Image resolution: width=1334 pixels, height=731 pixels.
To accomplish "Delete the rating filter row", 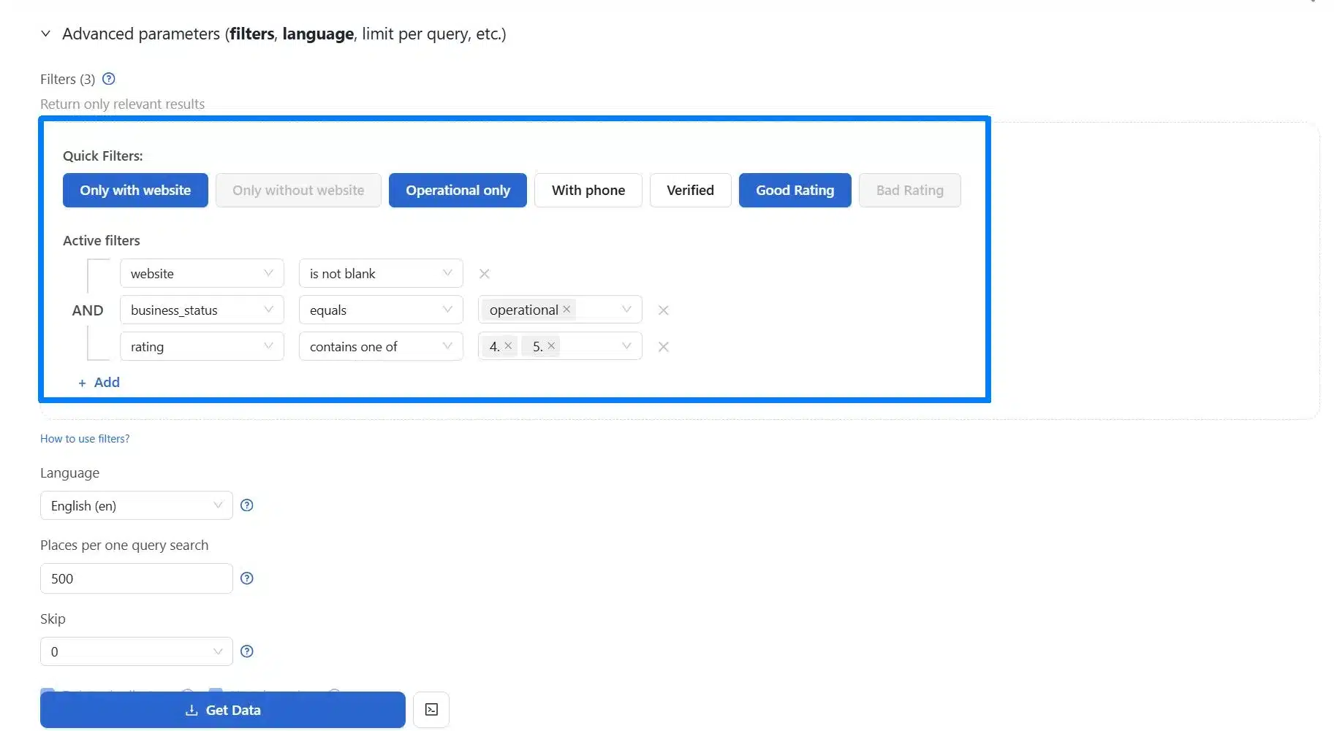I will click(x=663, y=347).
